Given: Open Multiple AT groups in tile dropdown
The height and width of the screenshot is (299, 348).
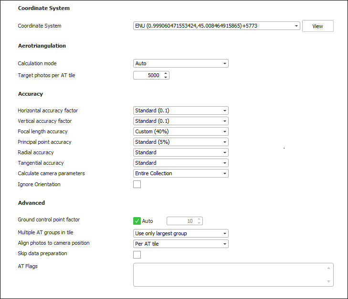Looking at the screenshot, I should 180,233.
